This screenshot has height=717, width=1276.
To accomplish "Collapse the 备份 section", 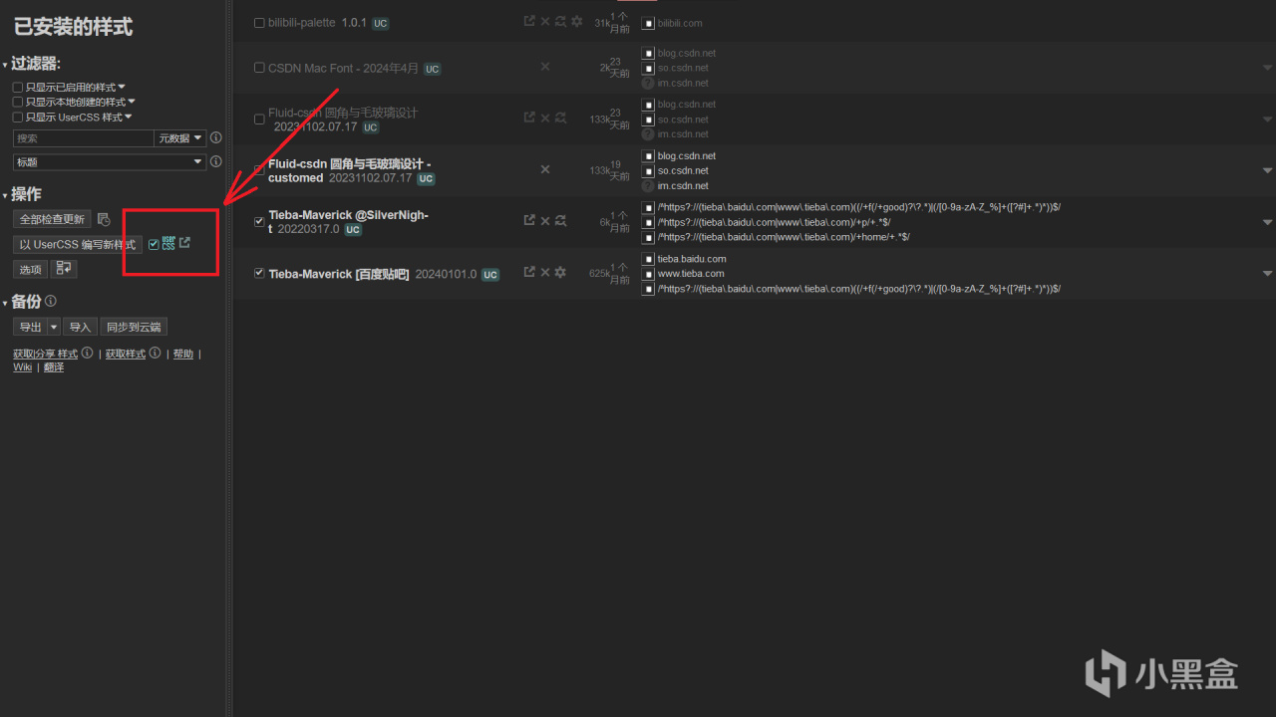I will (x=23, y=301).
